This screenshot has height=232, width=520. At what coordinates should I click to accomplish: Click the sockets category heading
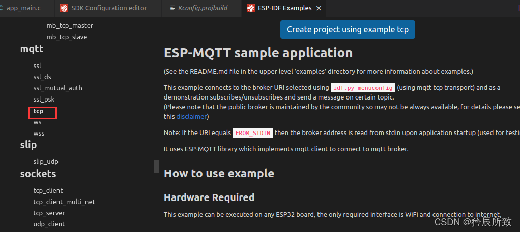[x=38, y=174]
